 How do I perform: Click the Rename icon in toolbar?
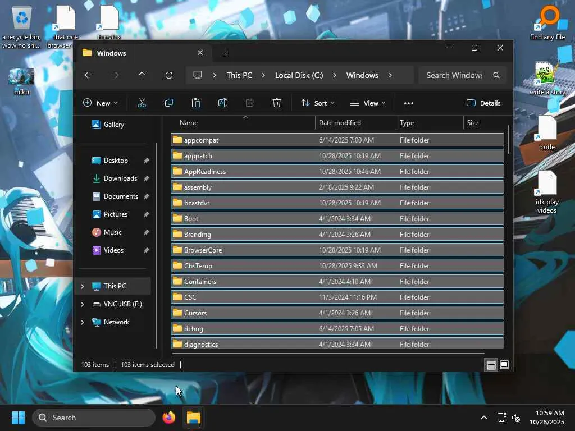pos(223,103)
